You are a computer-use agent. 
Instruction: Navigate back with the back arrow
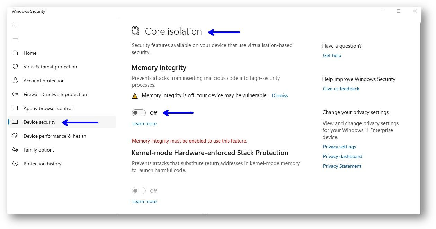point(15,25)
